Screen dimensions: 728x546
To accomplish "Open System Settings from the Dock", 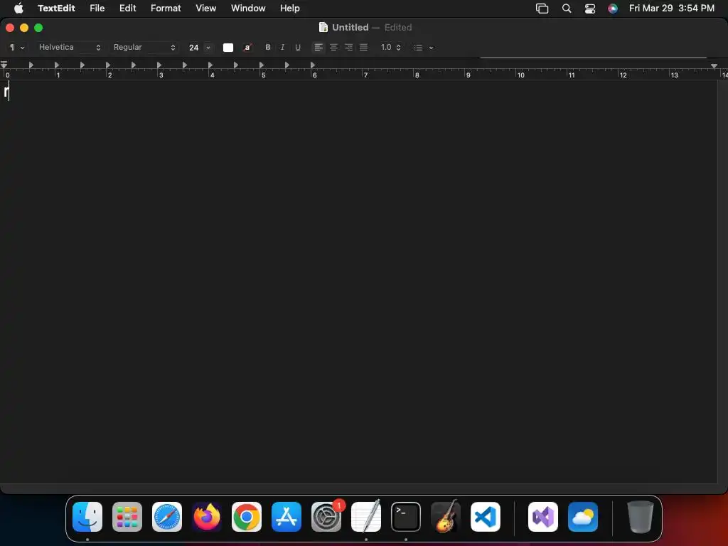I will [x=326, y=517].
